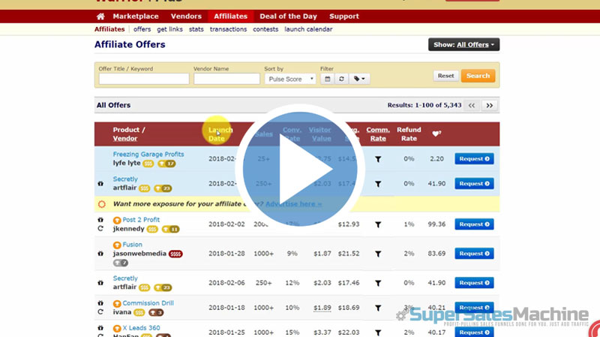Open the tag filter dropdown
This screenshot has width=600, height=337.
point(360,78)
